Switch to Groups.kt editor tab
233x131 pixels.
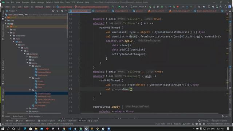pos(139,11)
